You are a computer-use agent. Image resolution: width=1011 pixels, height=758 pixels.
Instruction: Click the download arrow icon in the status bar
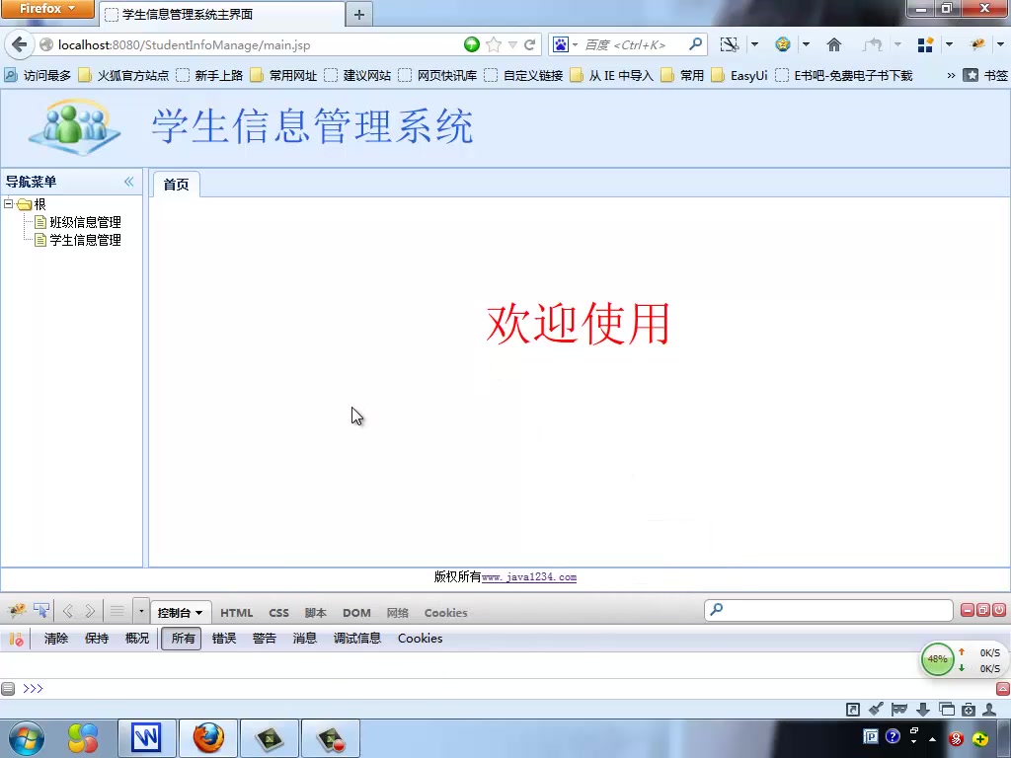[x=923, y=709]
